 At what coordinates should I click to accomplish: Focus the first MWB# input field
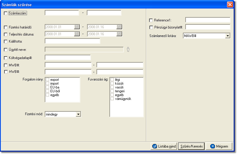(x=68, y=65)
